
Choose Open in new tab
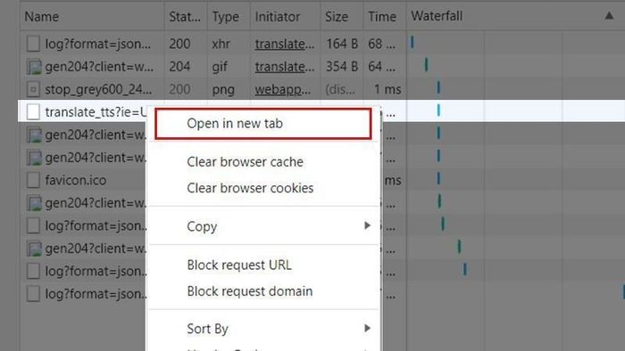pyautogui.click(x=263, y=124)
